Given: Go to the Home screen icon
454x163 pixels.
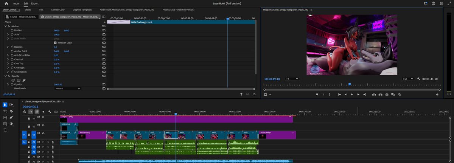Looking at the screenshot, I should pos(6,3).
